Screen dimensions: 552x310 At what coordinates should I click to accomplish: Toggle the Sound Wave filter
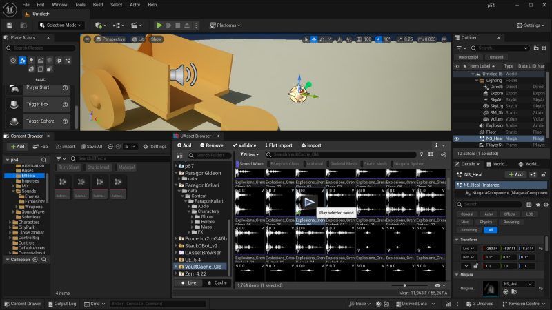click(x=250, y=164)
